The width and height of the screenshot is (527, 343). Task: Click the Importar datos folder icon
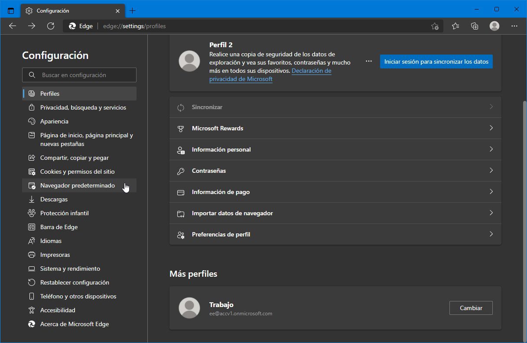coord(181,214)
